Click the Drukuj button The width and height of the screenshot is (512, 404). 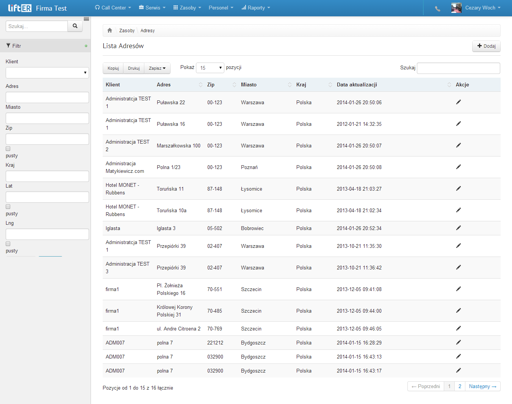[134, 68]
